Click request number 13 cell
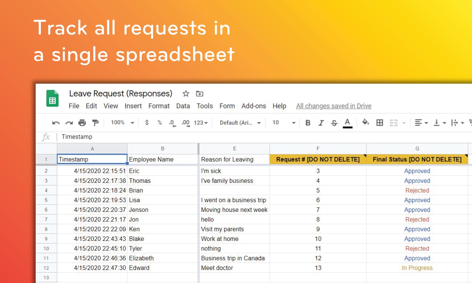Image resolution: width=472 pixels, height=283 pixels. 318,268
